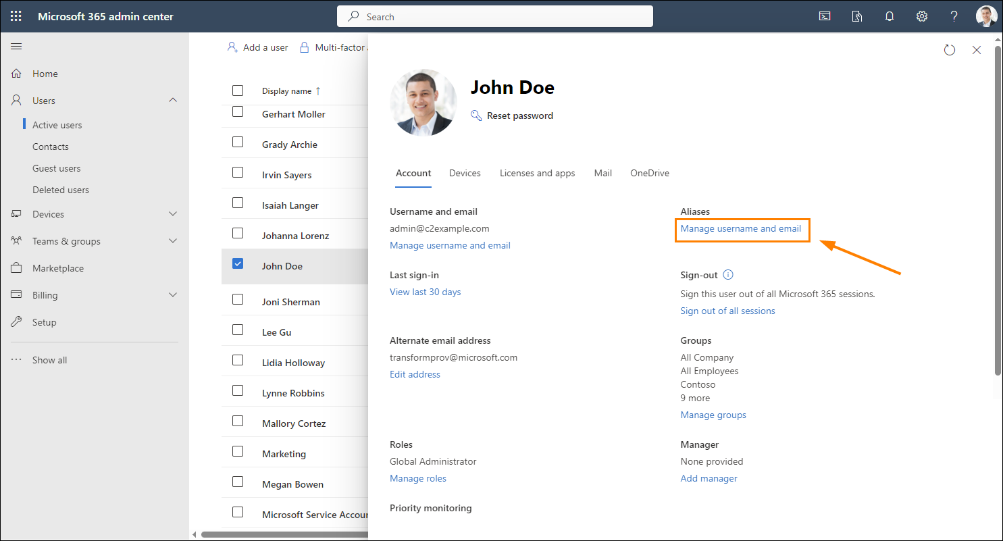
Task: Switch to the Account tab
Action: 413,173
